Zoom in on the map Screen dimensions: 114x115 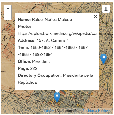8,9
